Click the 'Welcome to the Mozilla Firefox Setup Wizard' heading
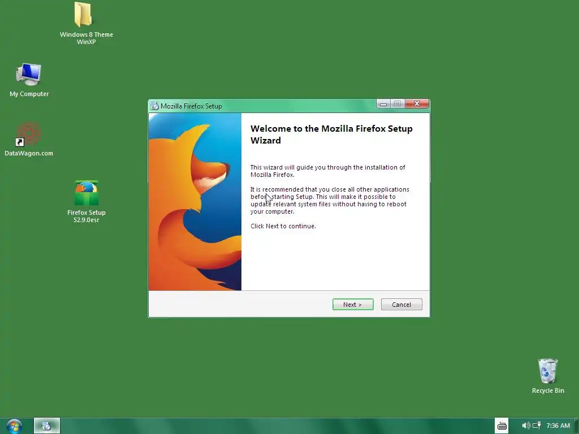This screenshot has width=579, height=434. pyautogui.click(x=331, y=134)
